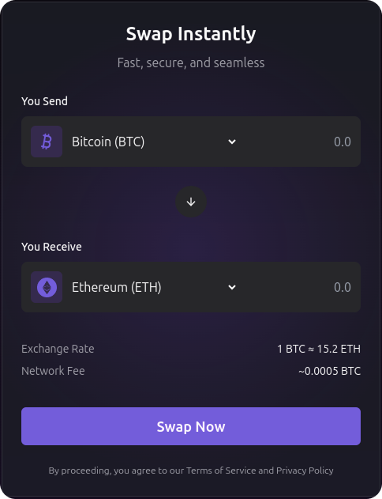Viewport: 382px width, 499px height.
Task: Open the Privacy Policy text
Action: point(305,471)
